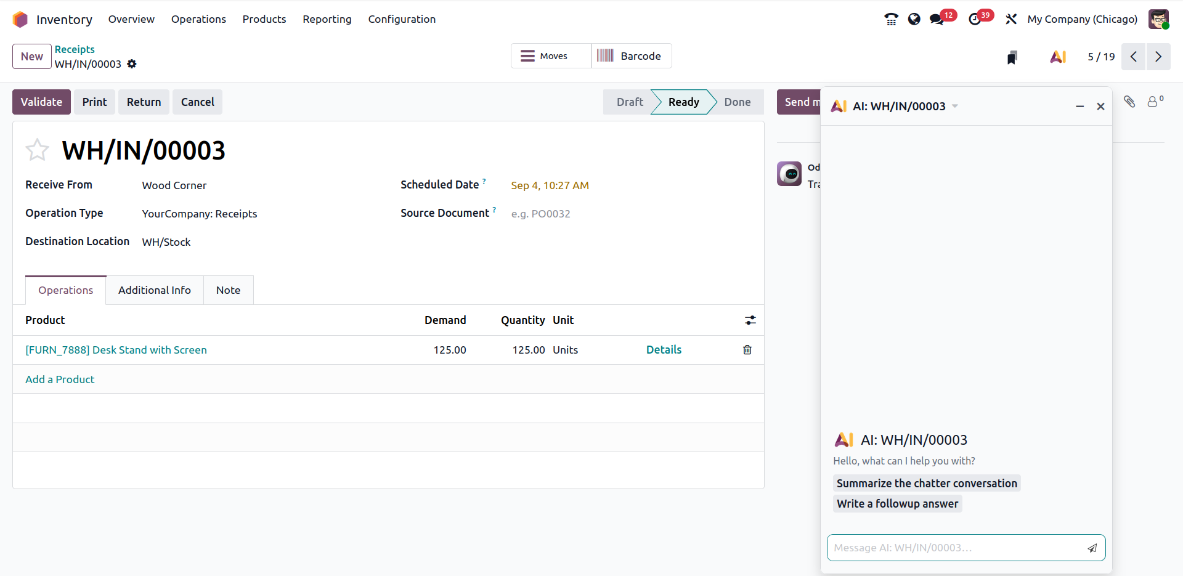Open the My Company (Chicago) company switcher
1183x576 pixels.
(1082, 19)
